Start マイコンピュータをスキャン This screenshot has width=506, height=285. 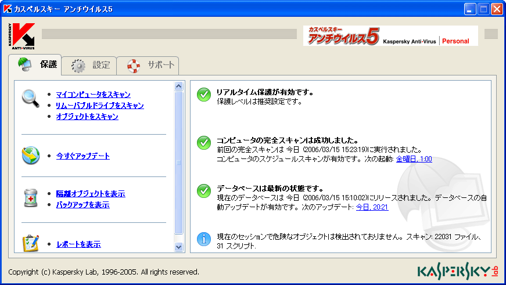pyautogui.click(x=94, y=95)
